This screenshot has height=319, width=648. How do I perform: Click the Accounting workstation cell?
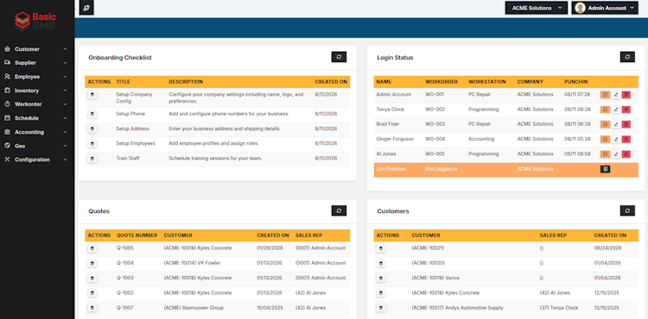tap(481, 139)
